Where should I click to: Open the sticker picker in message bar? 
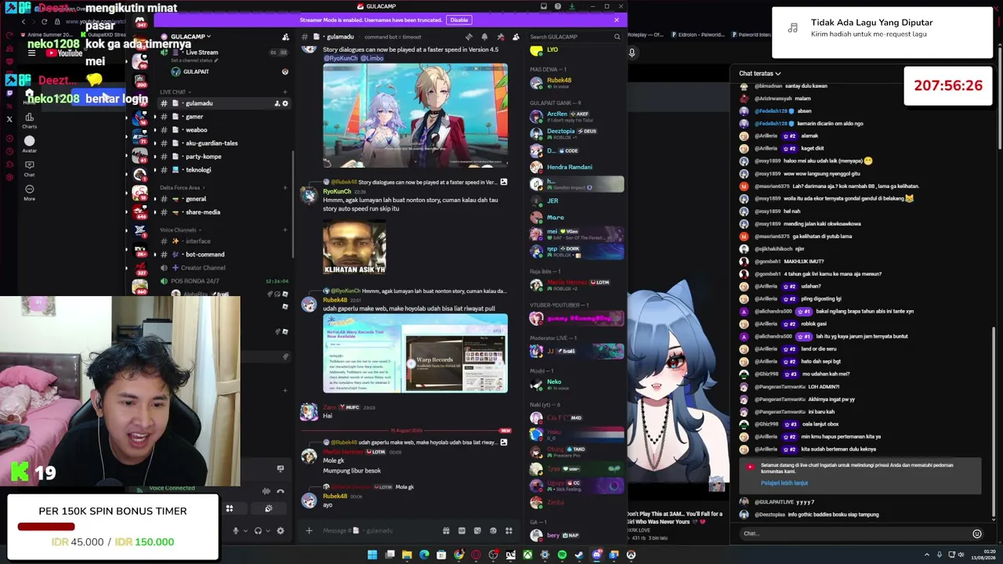click(x=477, y=531)
